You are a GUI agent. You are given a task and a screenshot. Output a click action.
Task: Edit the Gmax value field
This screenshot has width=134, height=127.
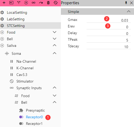pos(109,20)
